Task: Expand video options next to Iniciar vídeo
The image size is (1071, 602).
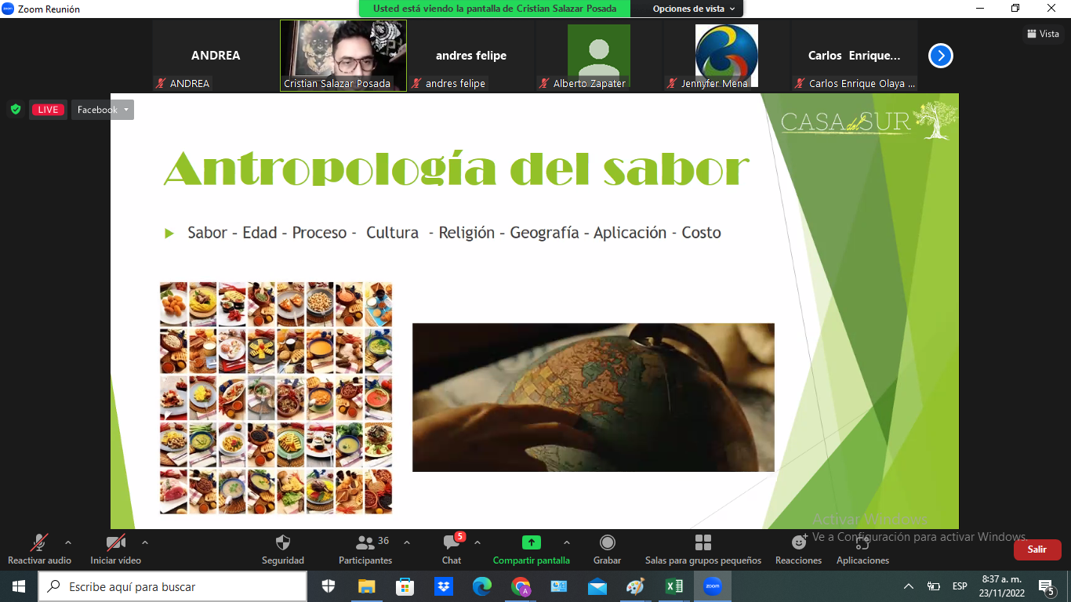Action: 144,542
